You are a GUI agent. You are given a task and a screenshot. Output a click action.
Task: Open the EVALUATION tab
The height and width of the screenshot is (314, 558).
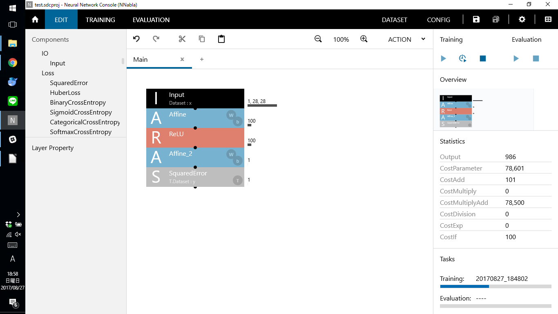(151, 20)
